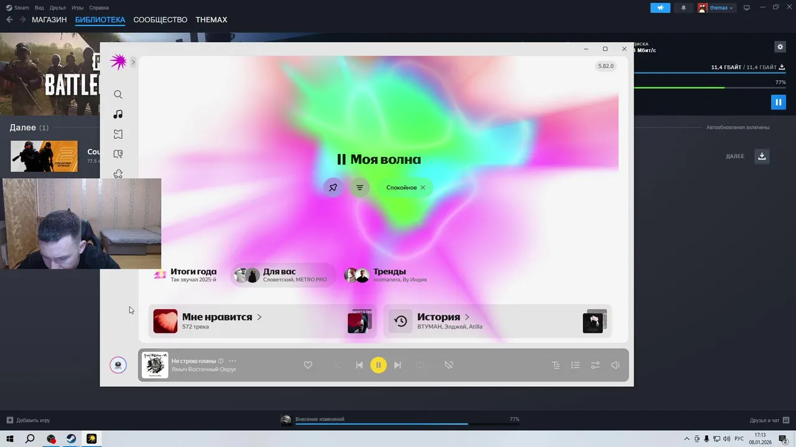Open the bookmark-flag sidebar section
This screenshot has height=447, width=796.
(x=118, y=134)
